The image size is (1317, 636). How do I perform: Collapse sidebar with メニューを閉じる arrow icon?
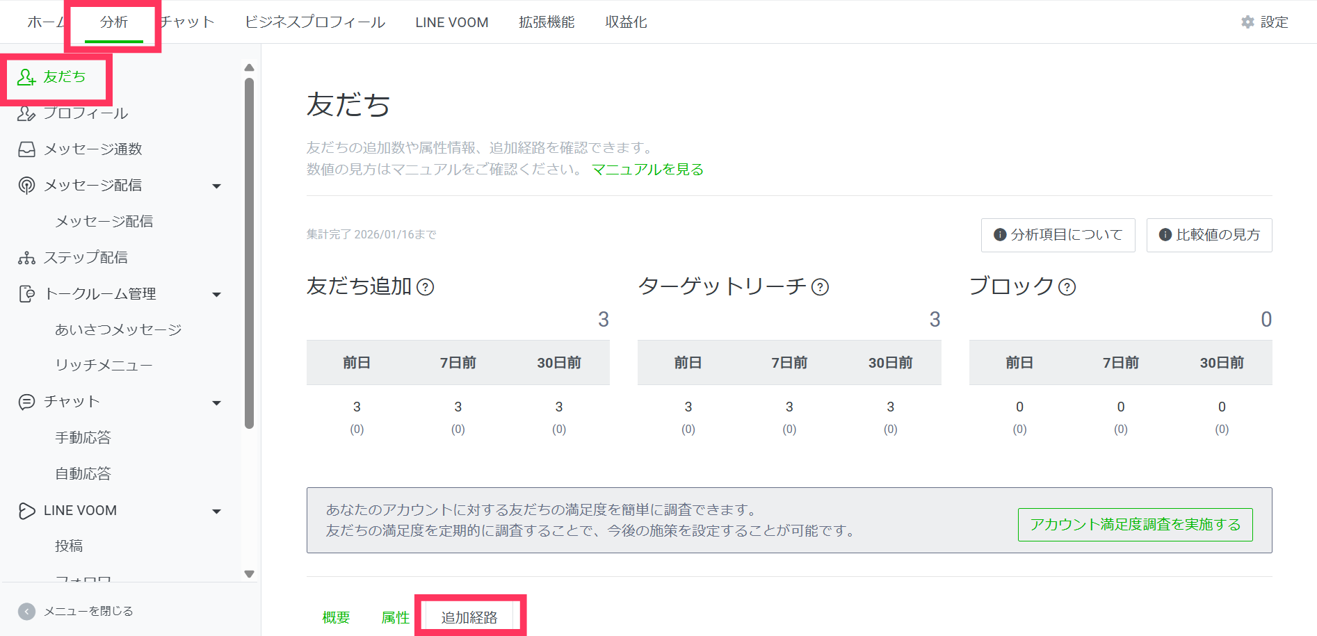[26, 611]
